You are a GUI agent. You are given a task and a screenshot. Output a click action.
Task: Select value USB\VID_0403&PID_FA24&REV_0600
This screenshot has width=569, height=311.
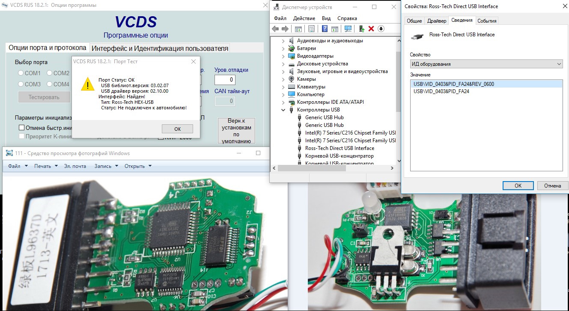pyautogui.click(x=486, y=84)
